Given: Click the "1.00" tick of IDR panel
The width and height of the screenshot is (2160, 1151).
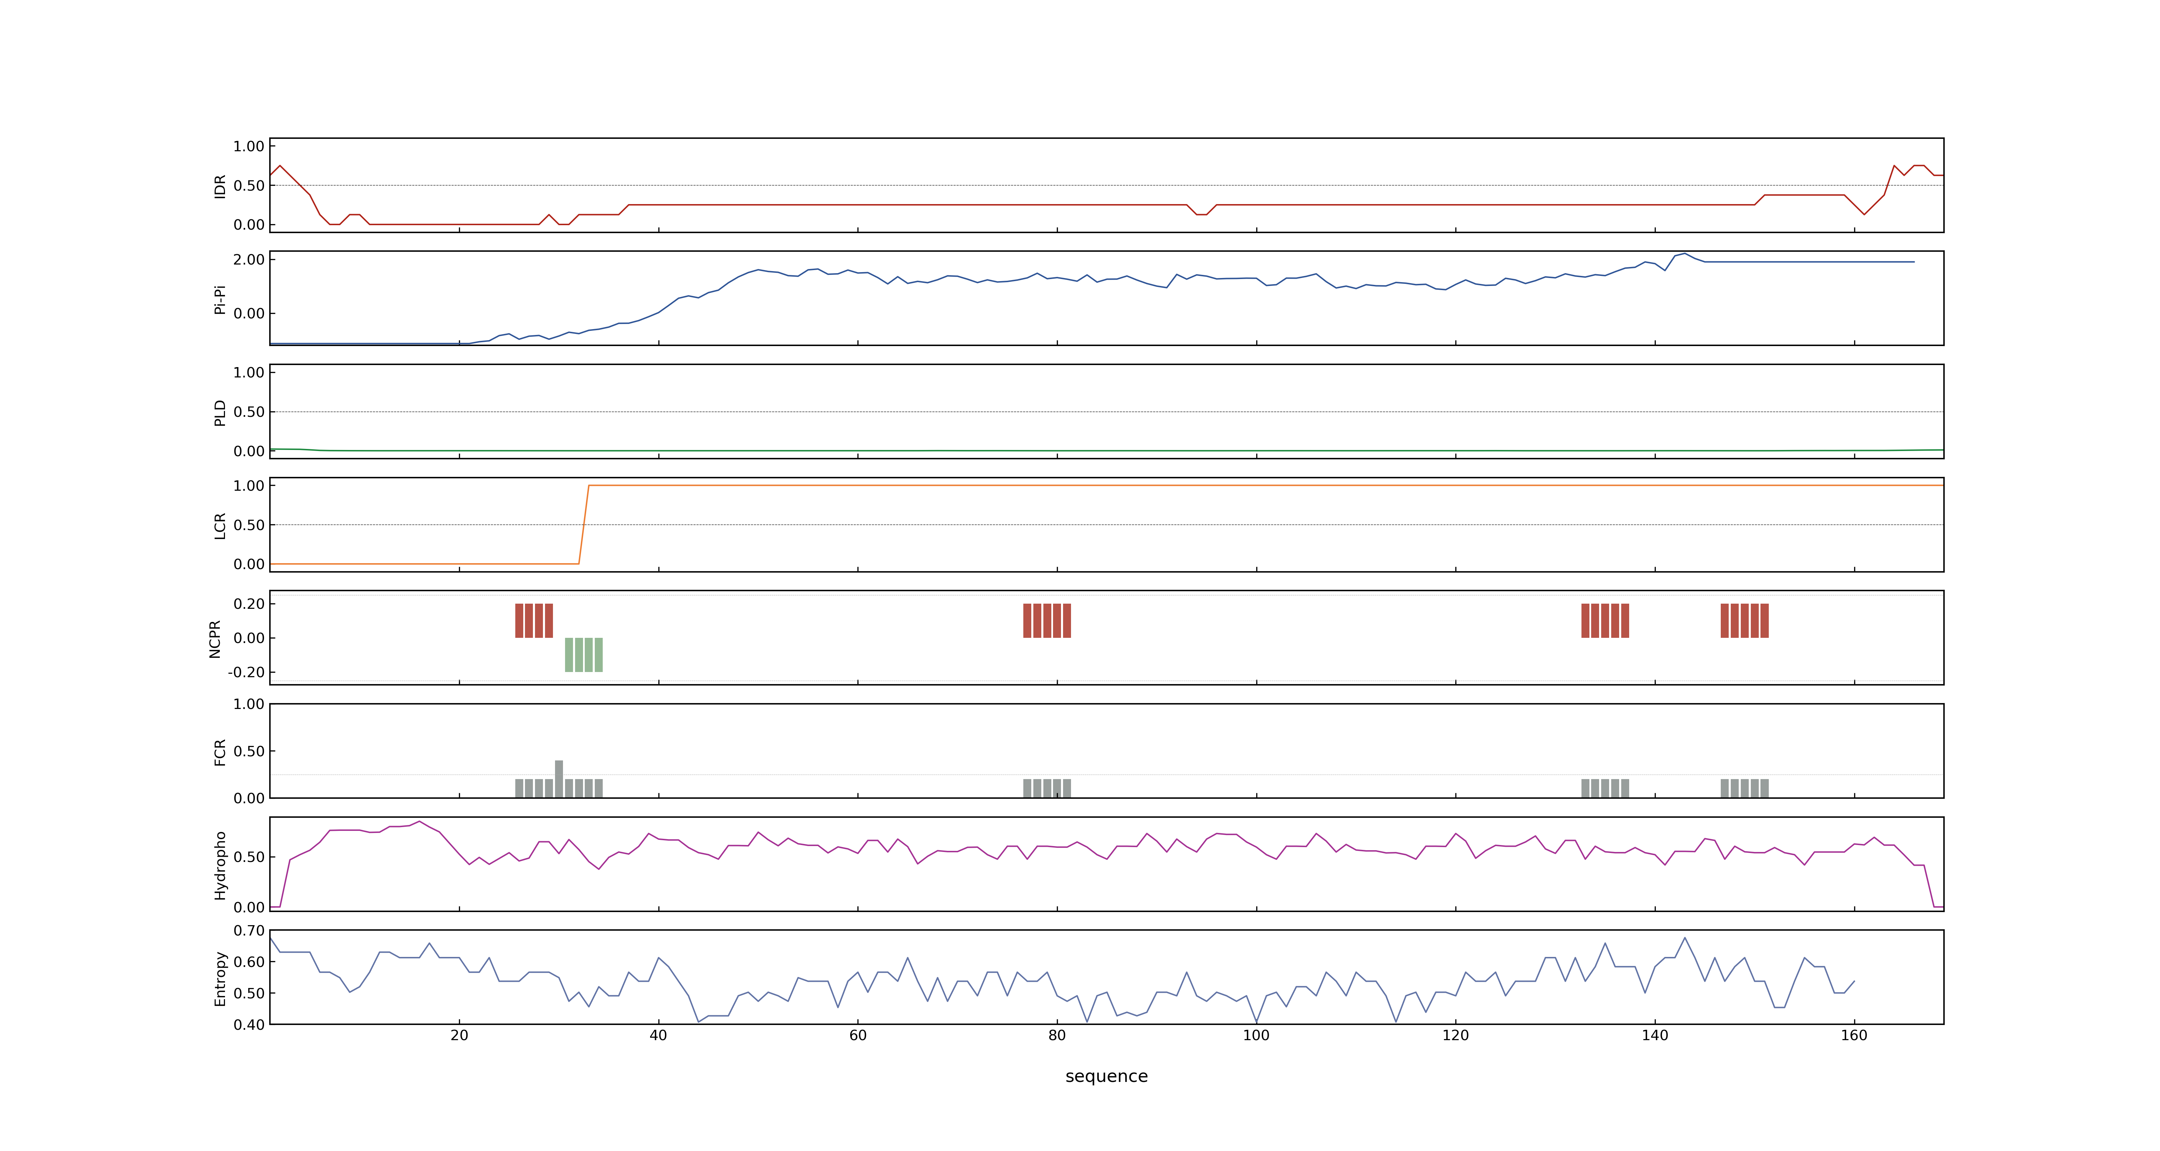Looking at the screenshot, I should pos(249,147).
